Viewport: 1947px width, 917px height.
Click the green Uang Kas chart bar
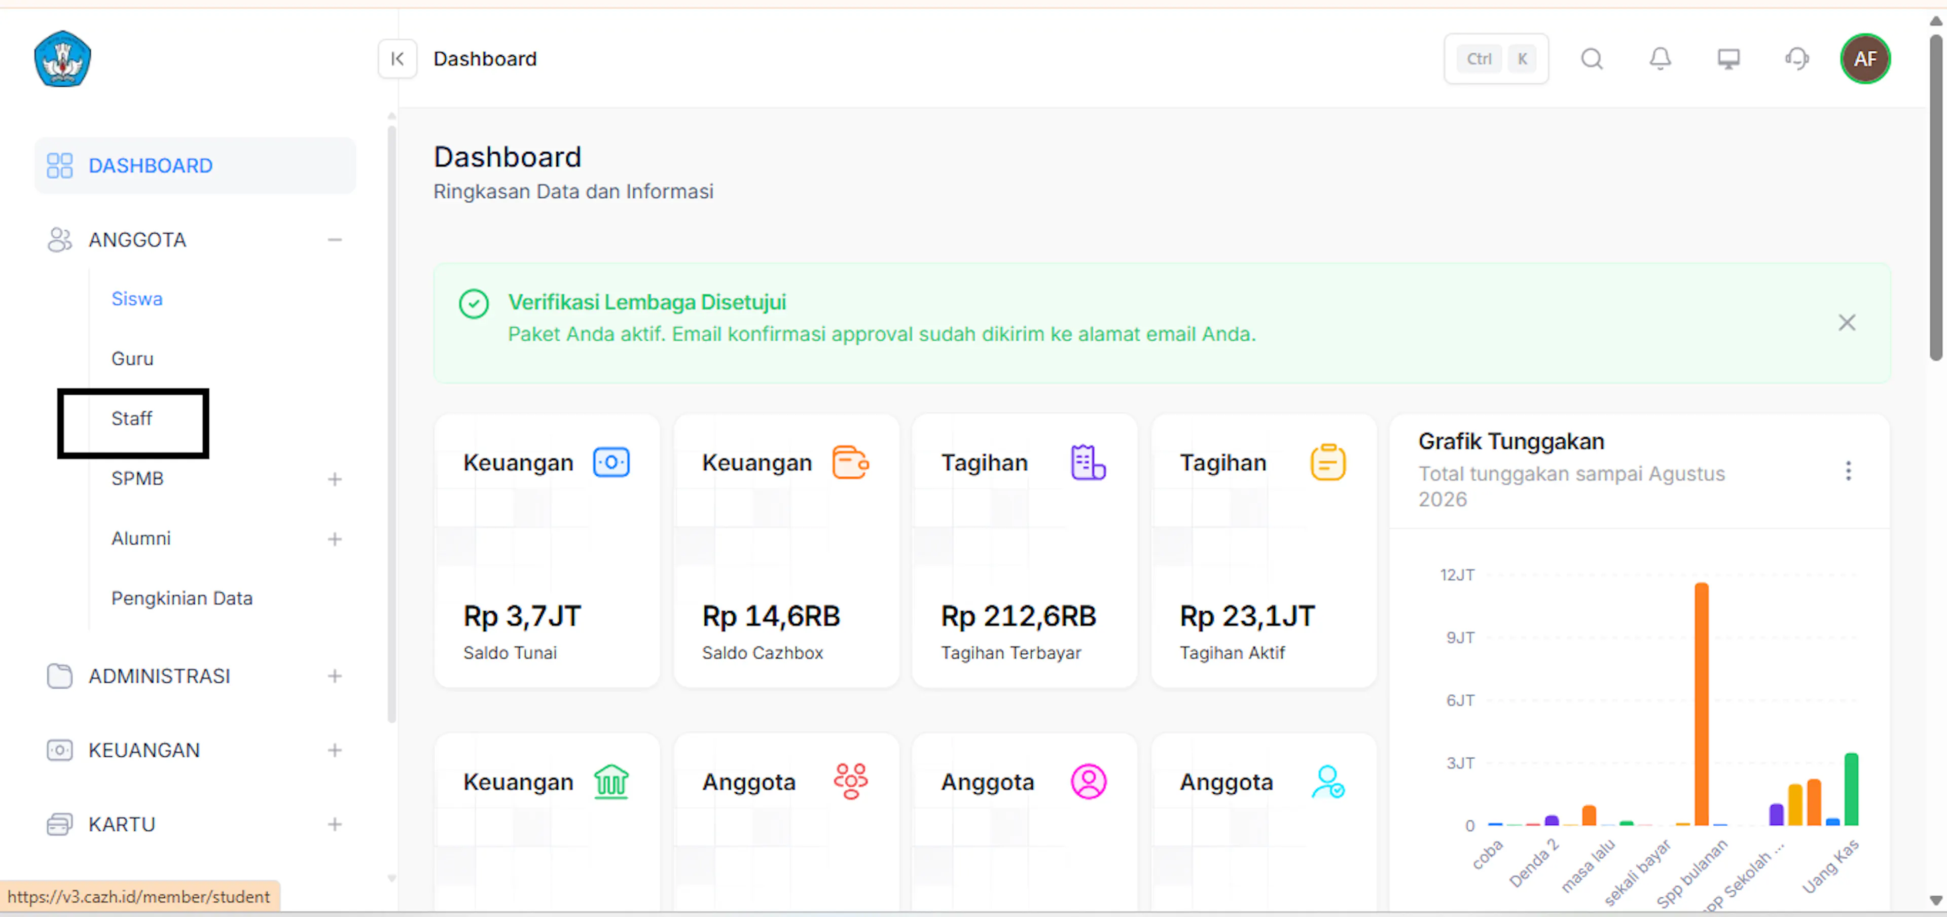point(1851,789)
